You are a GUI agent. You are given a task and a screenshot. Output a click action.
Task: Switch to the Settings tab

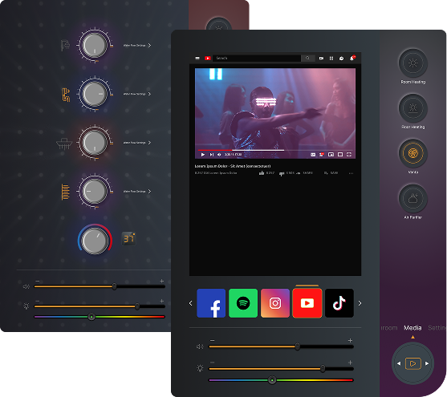point(437,328)
